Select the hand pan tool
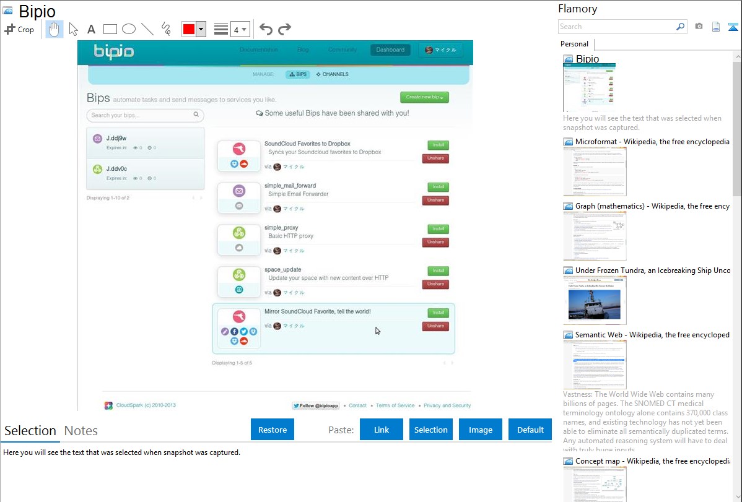 pos(55,29)
